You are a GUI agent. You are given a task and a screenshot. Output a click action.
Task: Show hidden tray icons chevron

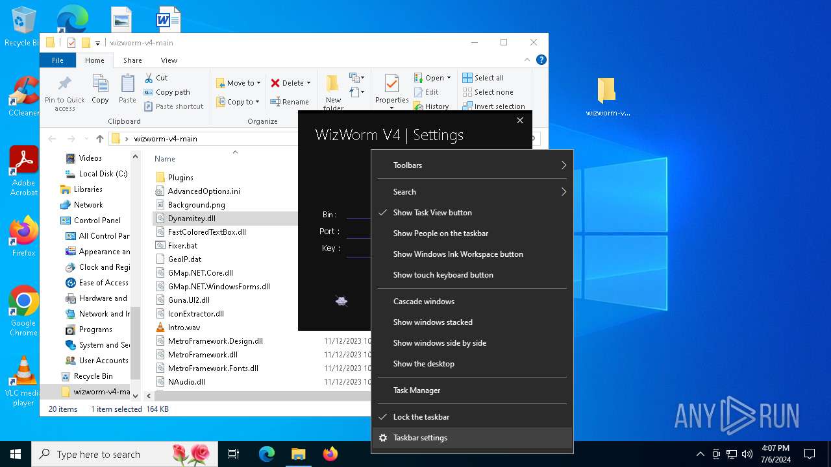700,454
